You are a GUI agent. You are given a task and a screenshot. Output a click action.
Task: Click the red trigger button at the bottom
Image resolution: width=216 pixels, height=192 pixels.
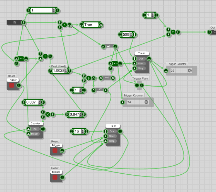(x=55, y=177)
